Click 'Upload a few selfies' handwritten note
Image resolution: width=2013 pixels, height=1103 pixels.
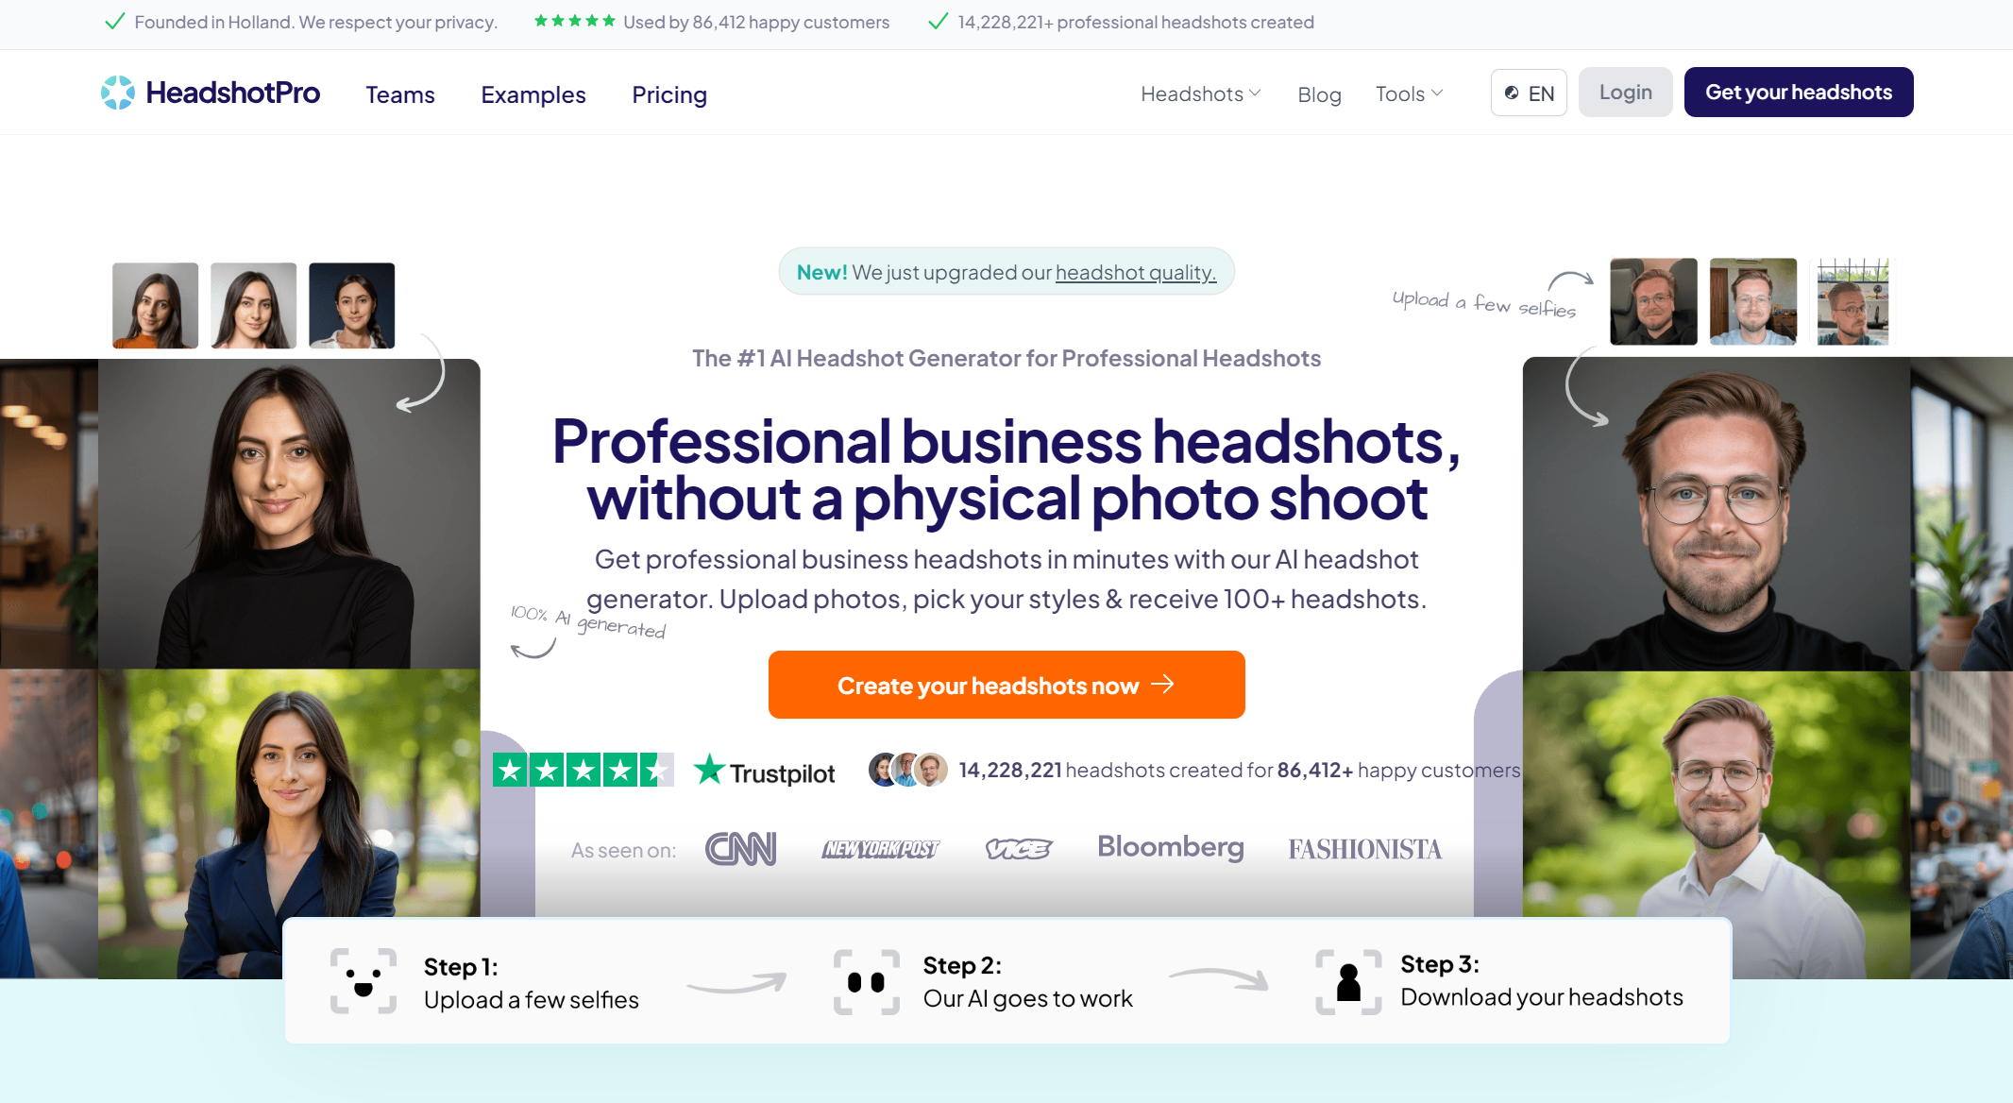[1484, 303]
